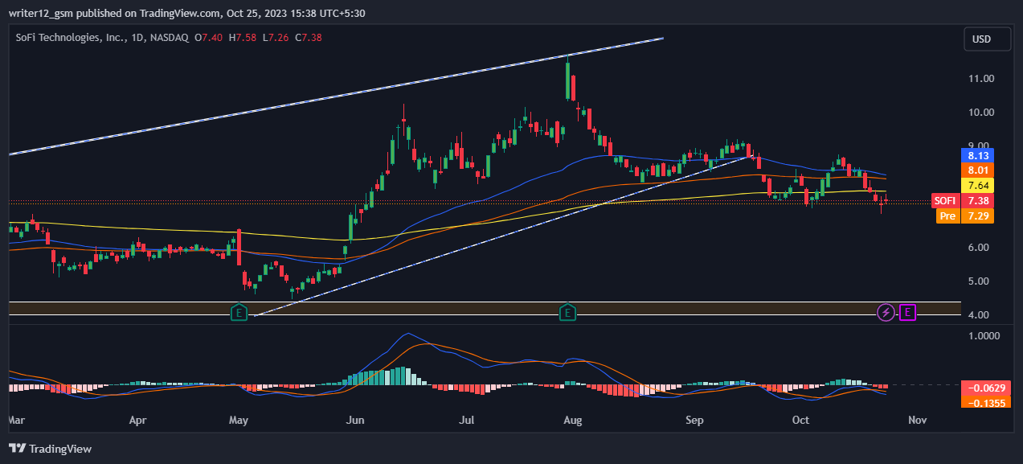
Task: Click the purple lightning bolt event icon
Action: pos(886,312)
